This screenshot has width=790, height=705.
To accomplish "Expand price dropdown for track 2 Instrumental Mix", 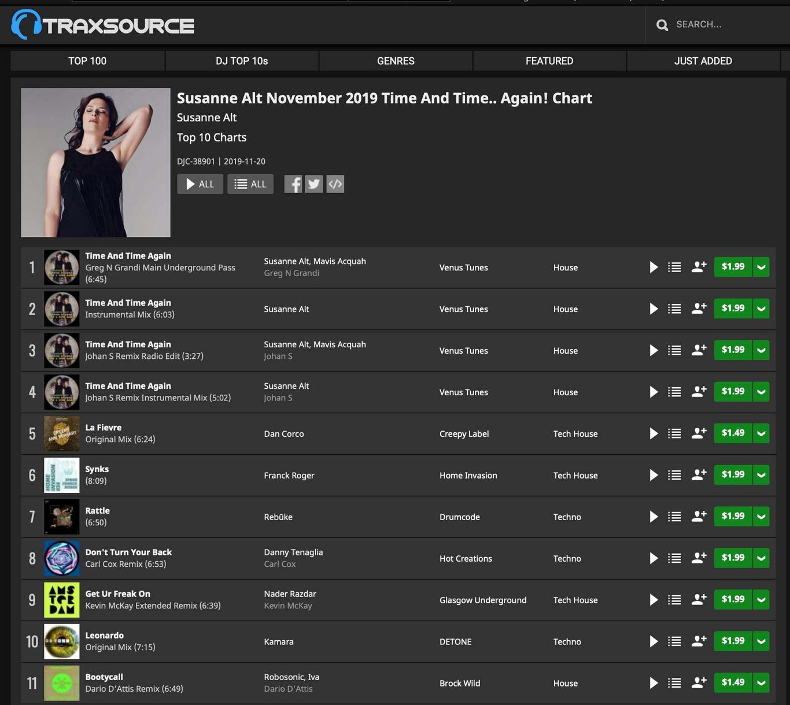I will [761, 309].
